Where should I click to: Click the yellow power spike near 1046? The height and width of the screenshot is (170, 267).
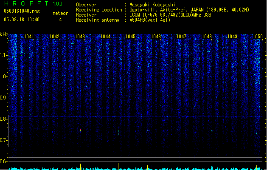pos(148,167)
